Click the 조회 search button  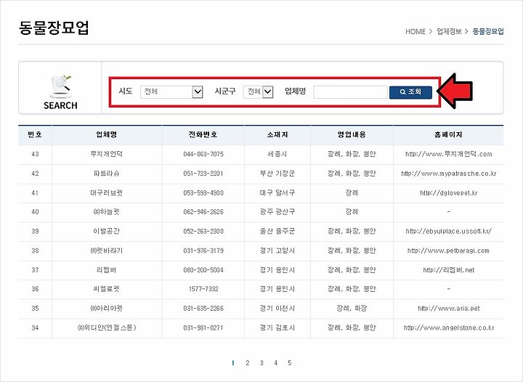point(410,92)
